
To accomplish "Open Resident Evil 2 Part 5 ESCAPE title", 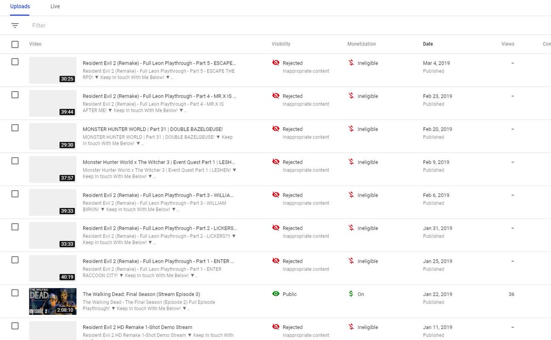I will point(160,63).
